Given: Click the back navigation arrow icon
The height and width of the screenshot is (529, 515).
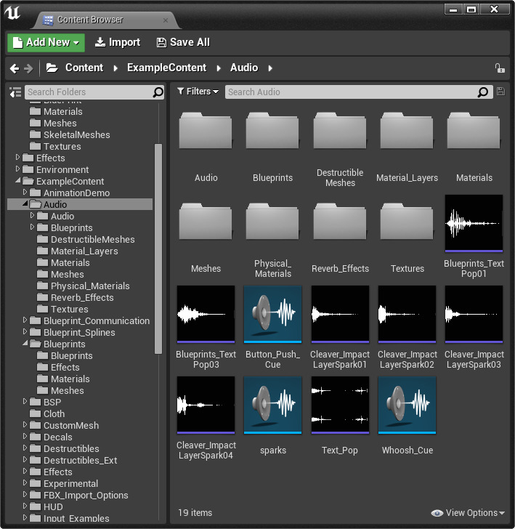Looking at the screenshot, I should (15, 68).
